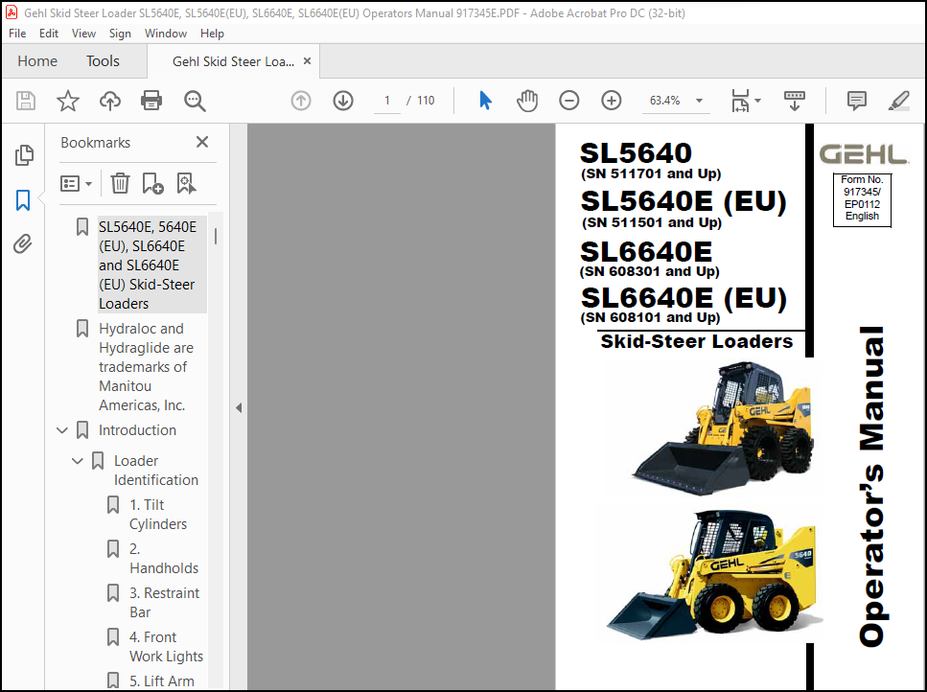Image resolution: width=927 pixels, height=692 pixels.
Task: Select the highlight text pen tool
Action: (898, 101)
